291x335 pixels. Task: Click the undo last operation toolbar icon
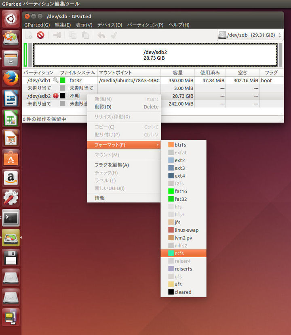[101, 35]
